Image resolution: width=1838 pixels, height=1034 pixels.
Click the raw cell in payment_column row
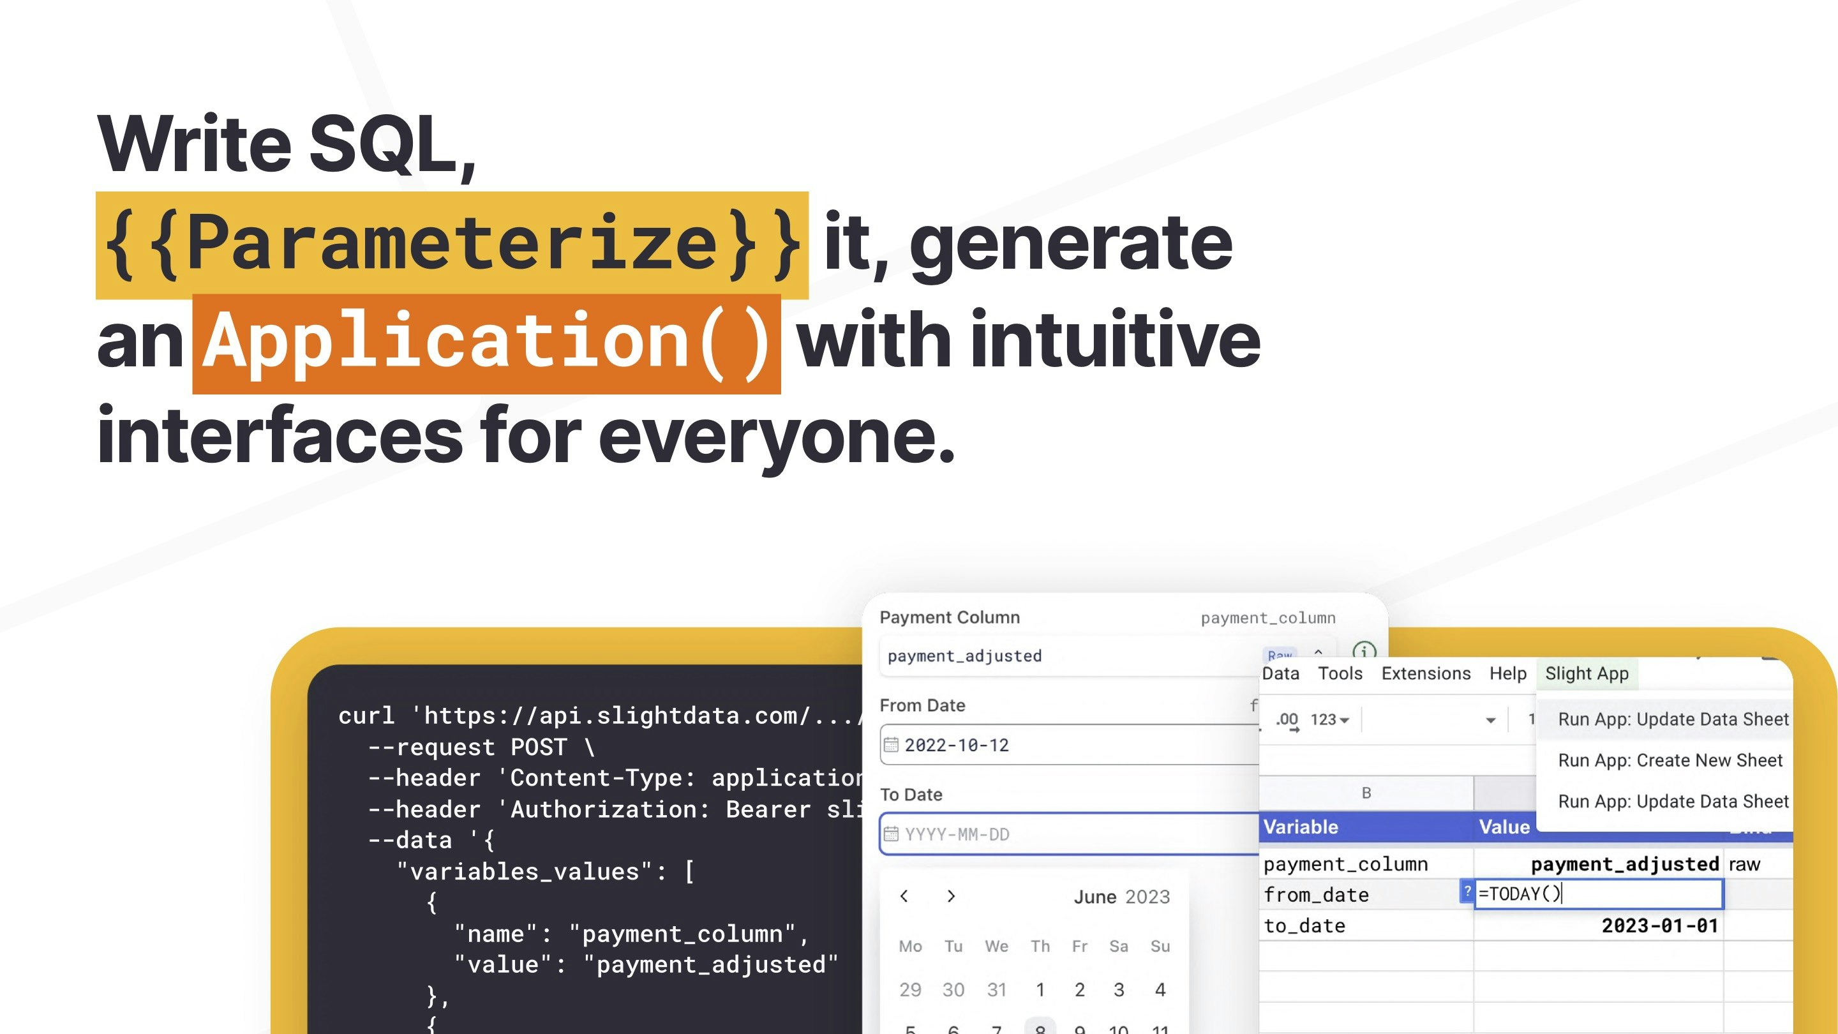tap(1758, 864)
